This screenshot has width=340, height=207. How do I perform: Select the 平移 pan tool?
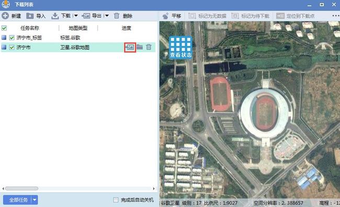[x=172, y=16]
